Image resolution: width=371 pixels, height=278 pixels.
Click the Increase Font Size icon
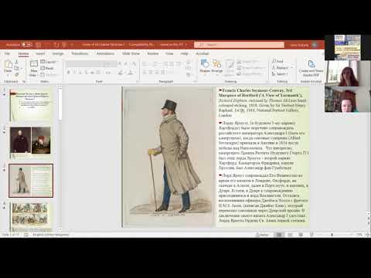(x=120, y=63)
